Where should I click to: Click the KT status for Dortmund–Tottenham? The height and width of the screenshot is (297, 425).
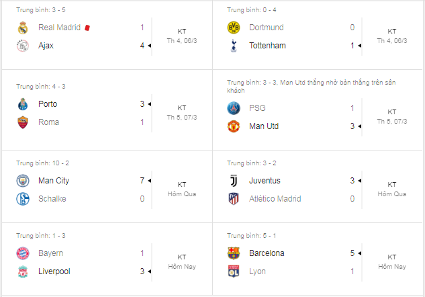392,32
